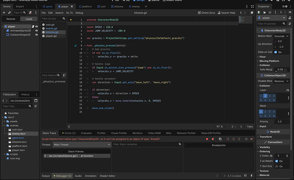Open the Main Thread dropdown
Screen dimensions: 294x180
(x=82, y=144)
